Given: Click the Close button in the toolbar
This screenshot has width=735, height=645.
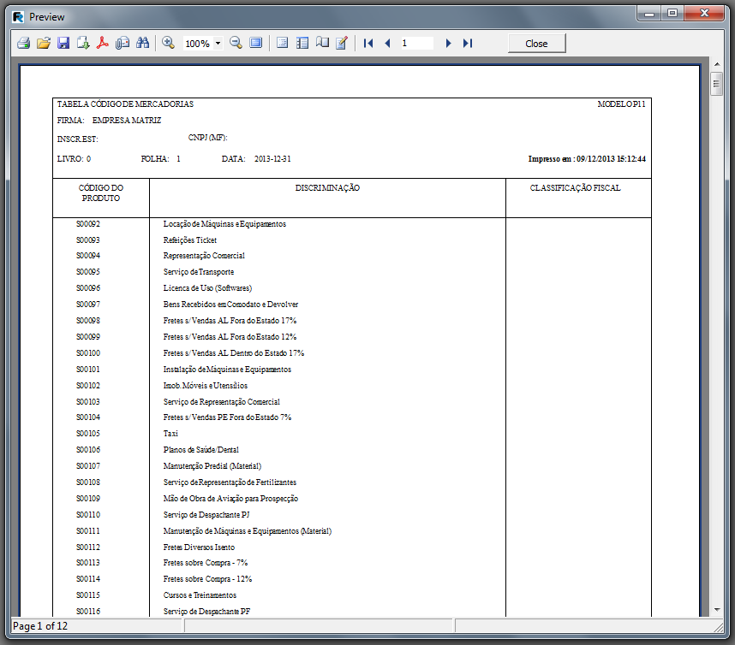Looking at the screenshot, I should (537, 44).
